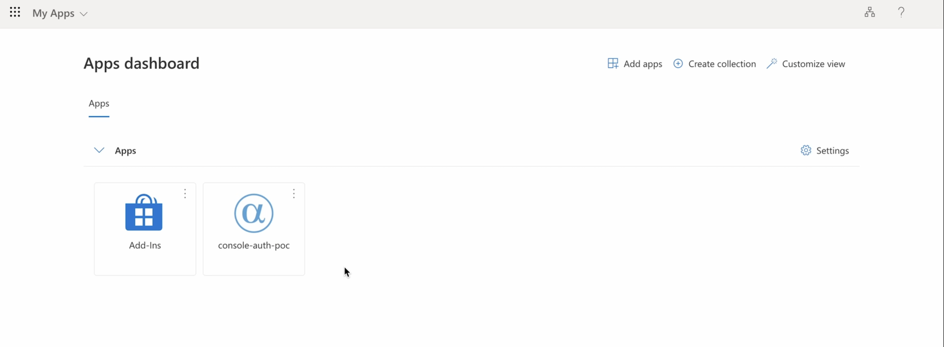Click the Settings text link

click(x=832, y=151)
